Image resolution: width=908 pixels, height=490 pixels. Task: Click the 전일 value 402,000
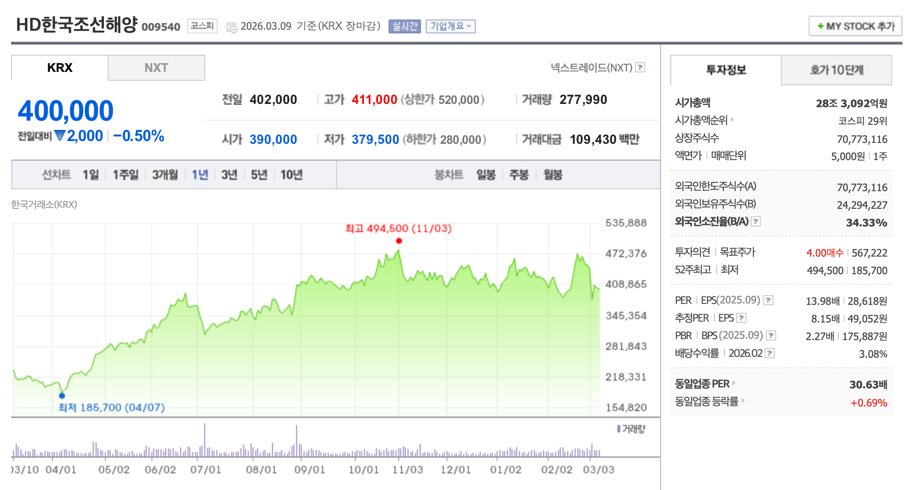(x=273, y=100)
